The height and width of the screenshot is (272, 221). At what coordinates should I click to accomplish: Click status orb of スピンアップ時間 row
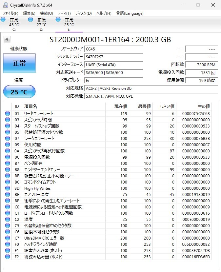tap(8, 120)
